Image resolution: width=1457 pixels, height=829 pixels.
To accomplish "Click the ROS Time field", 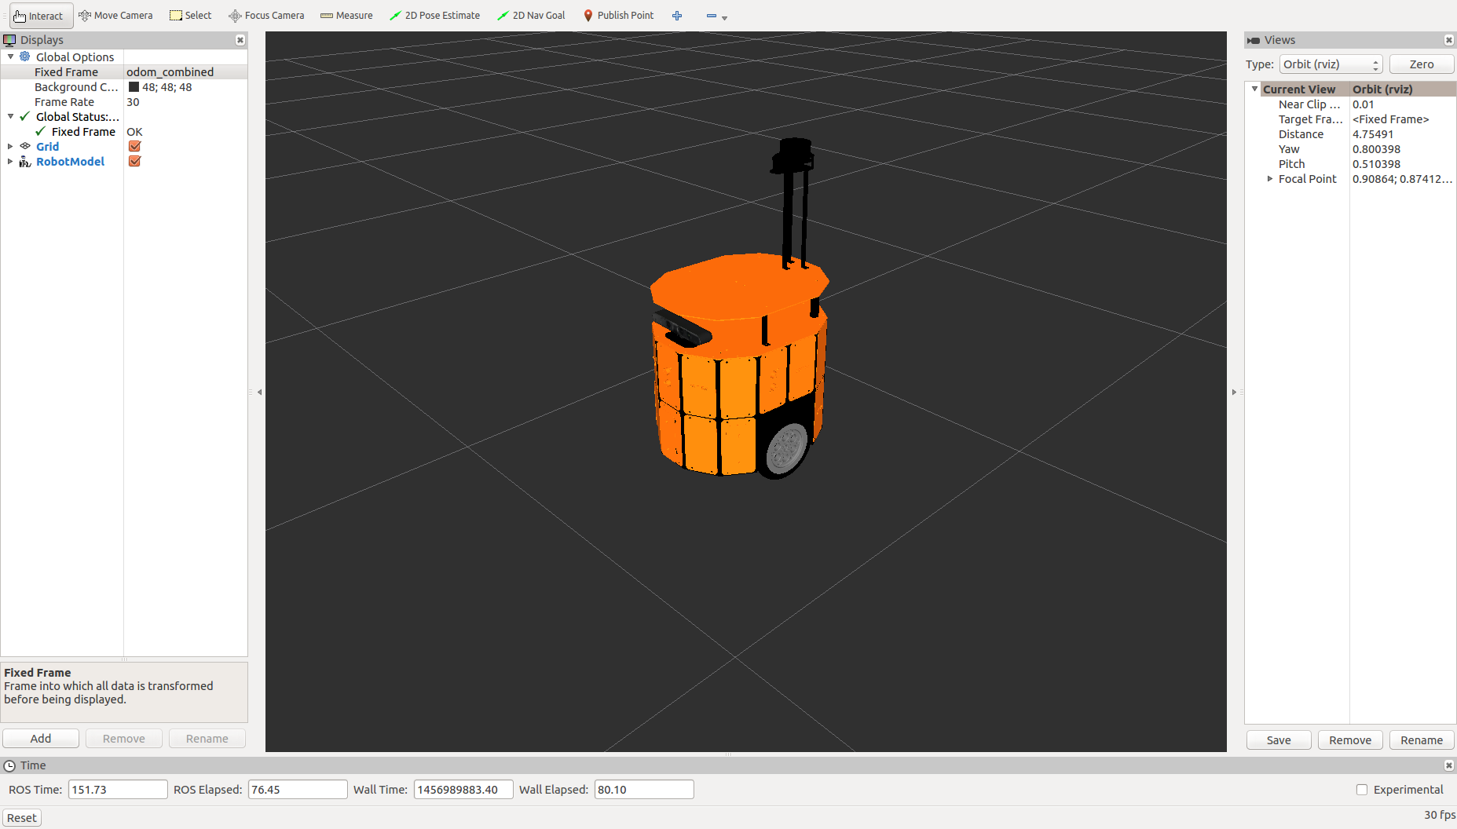I will (x=118, y=790).
